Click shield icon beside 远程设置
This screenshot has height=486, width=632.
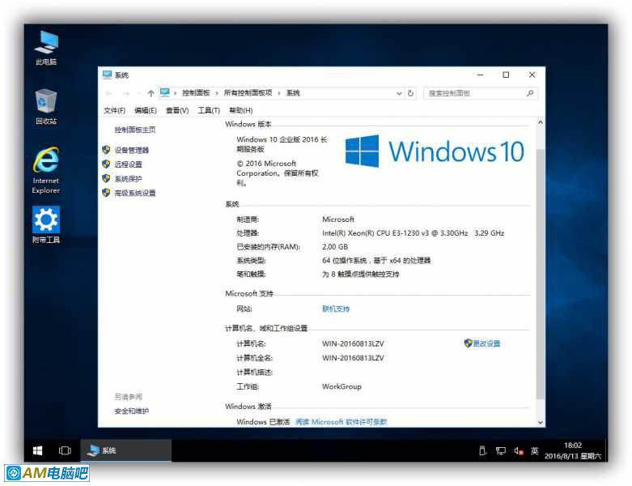(x=106, y=164)
